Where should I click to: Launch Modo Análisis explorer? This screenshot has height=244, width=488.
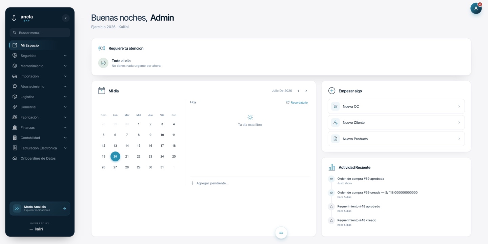point(40,208)
